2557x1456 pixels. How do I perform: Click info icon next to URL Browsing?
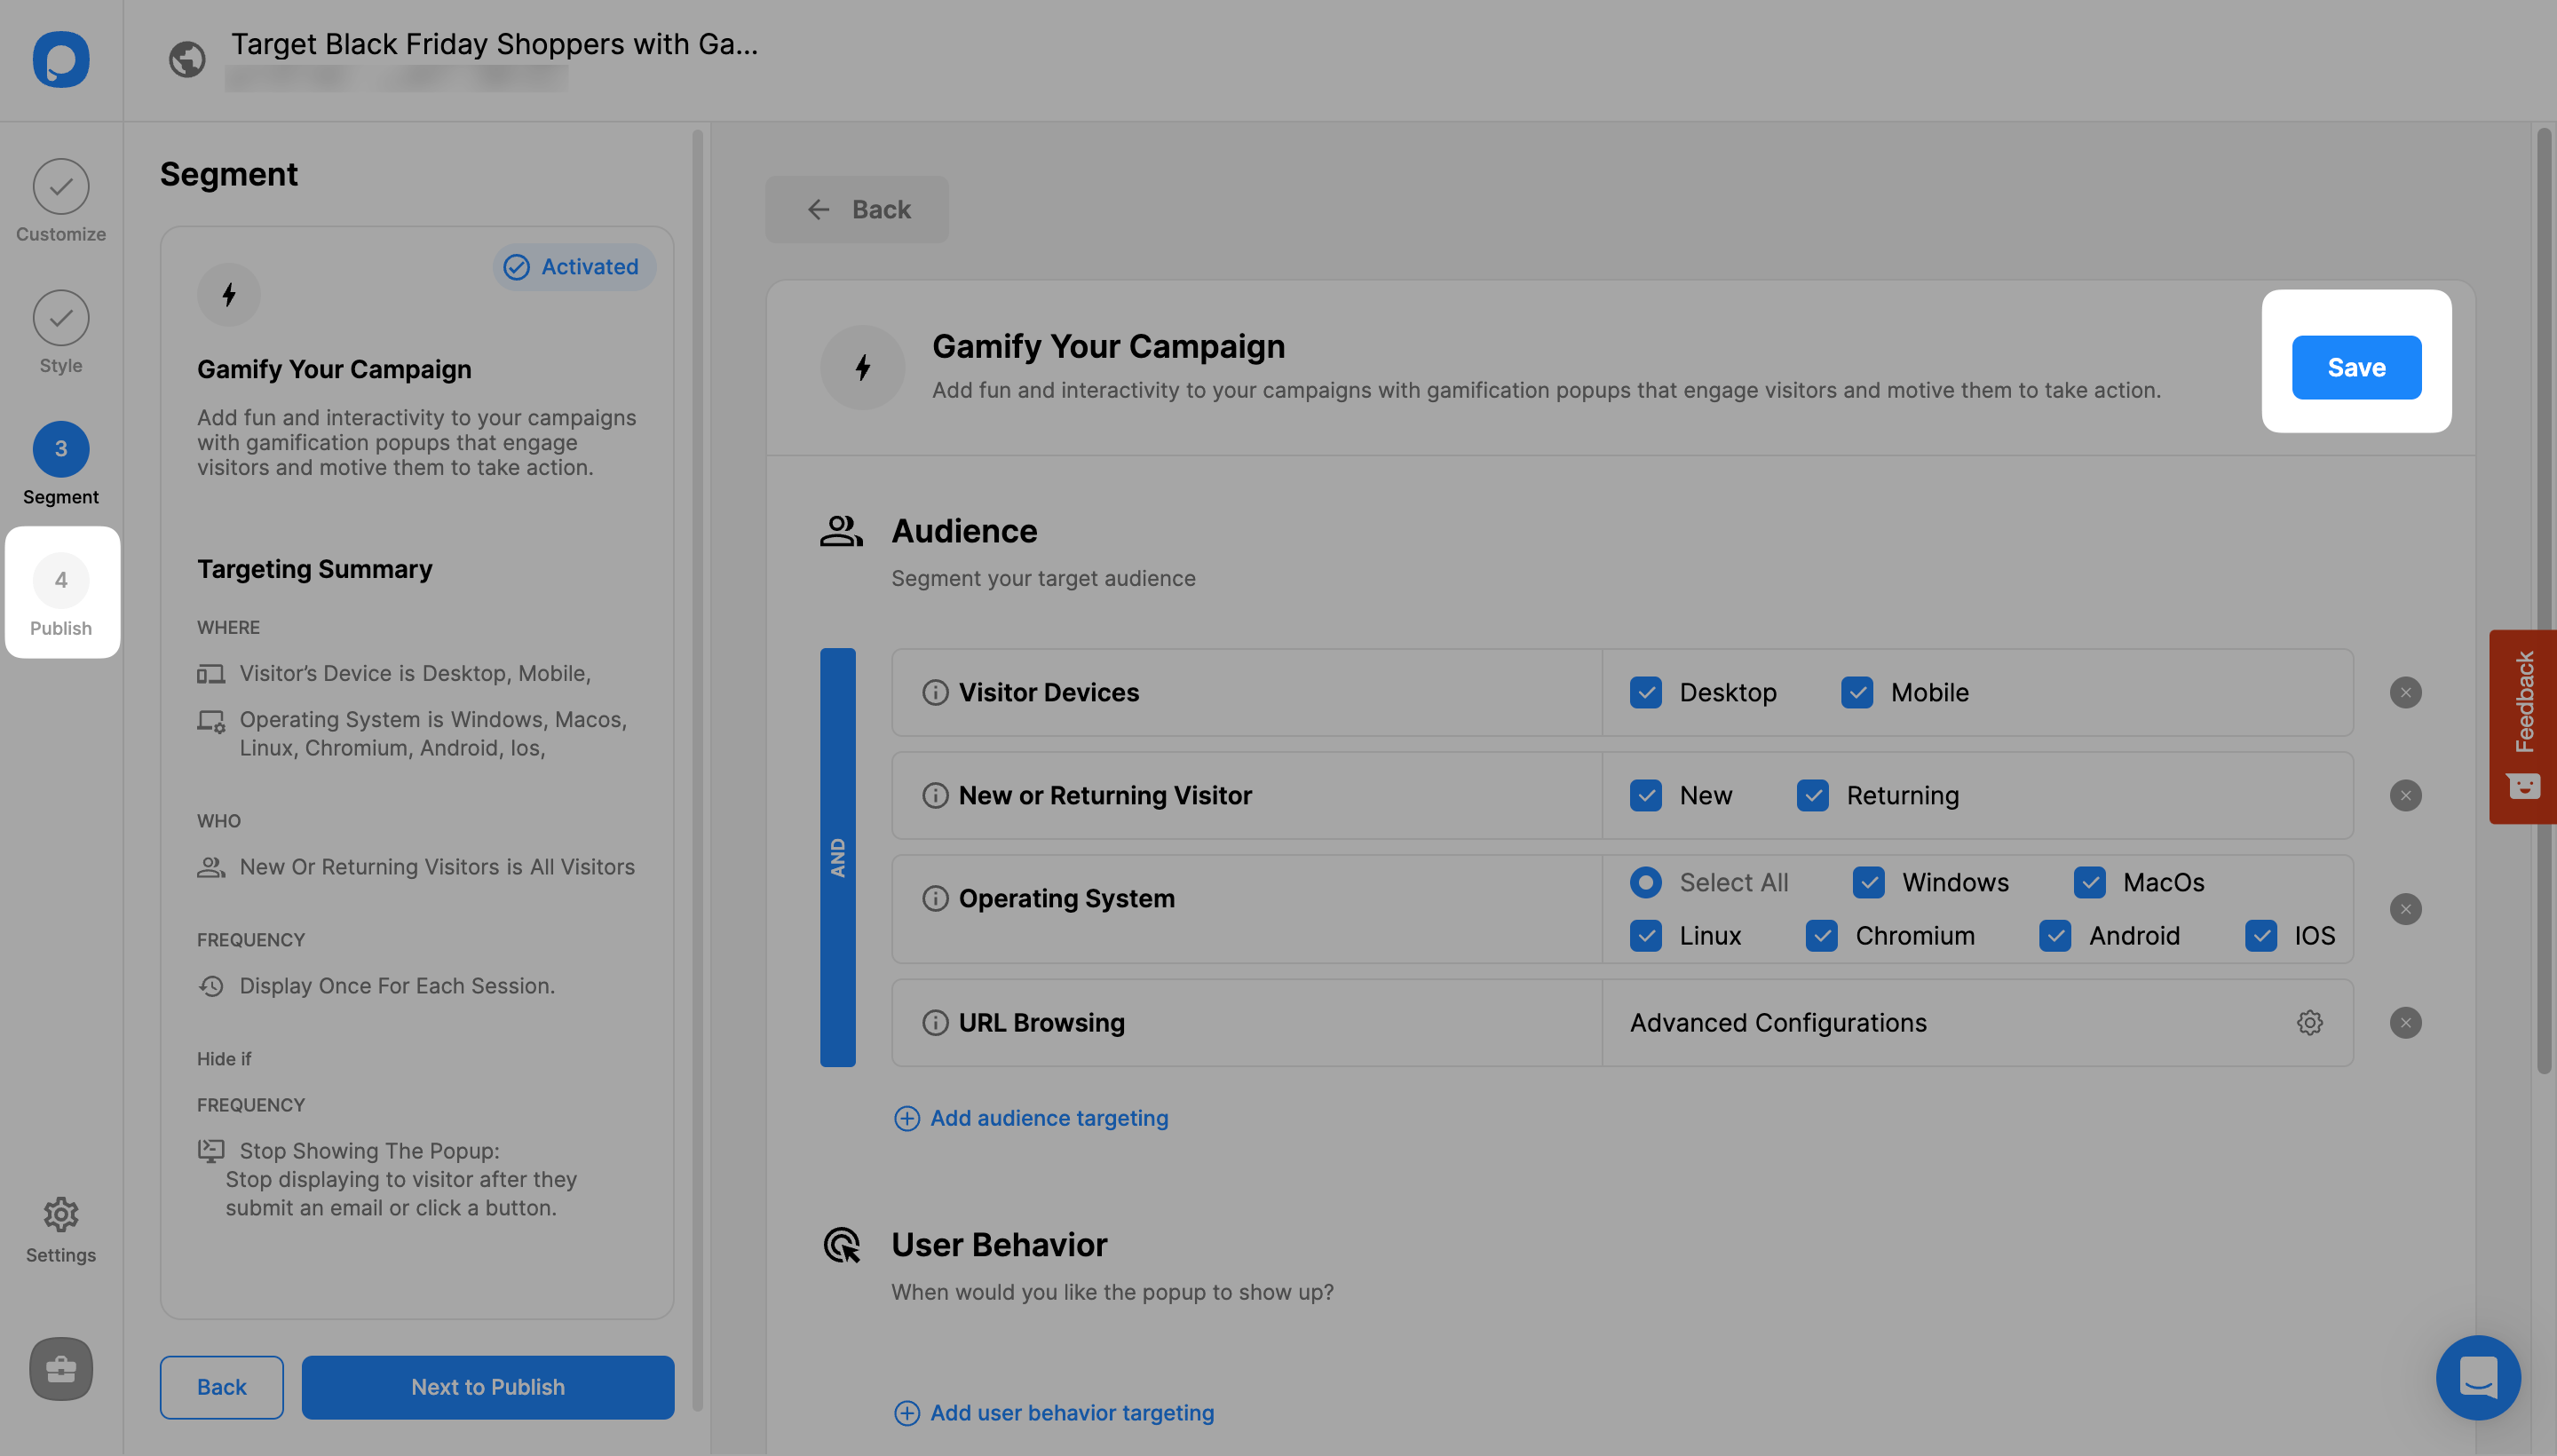pos(935,1023)
